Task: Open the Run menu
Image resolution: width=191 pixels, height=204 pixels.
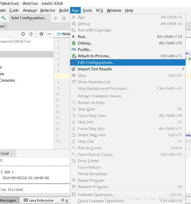Action: [75, 10]
